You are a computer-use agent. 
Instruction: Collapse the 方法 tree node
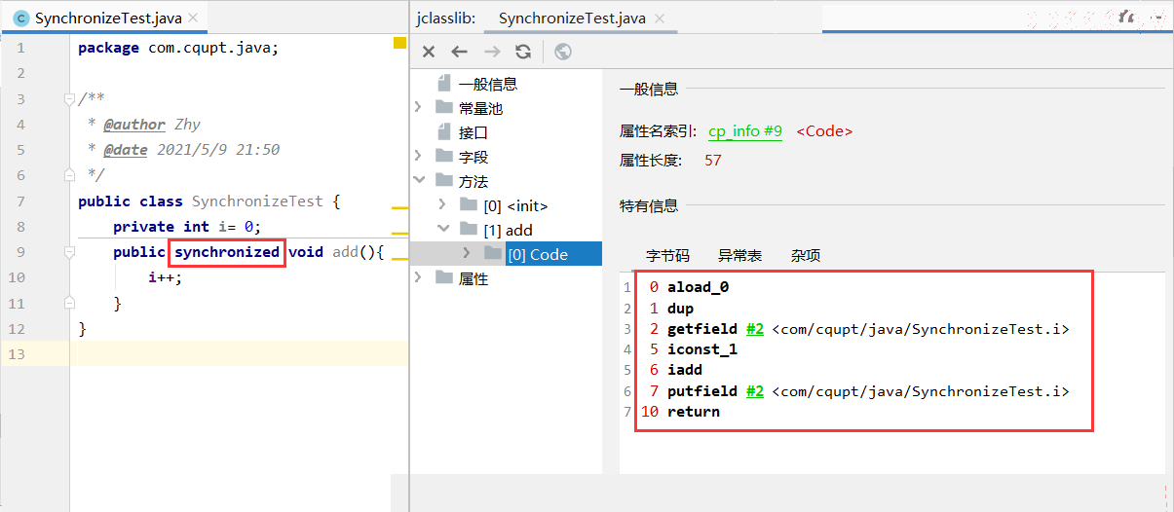click(419, 181)
